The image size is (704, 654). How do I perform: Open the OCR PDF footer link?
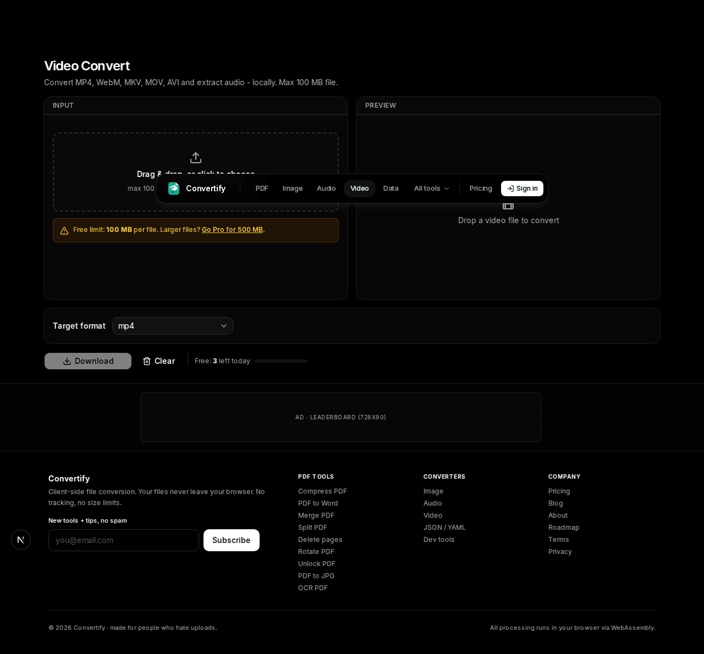coord(313,588)
